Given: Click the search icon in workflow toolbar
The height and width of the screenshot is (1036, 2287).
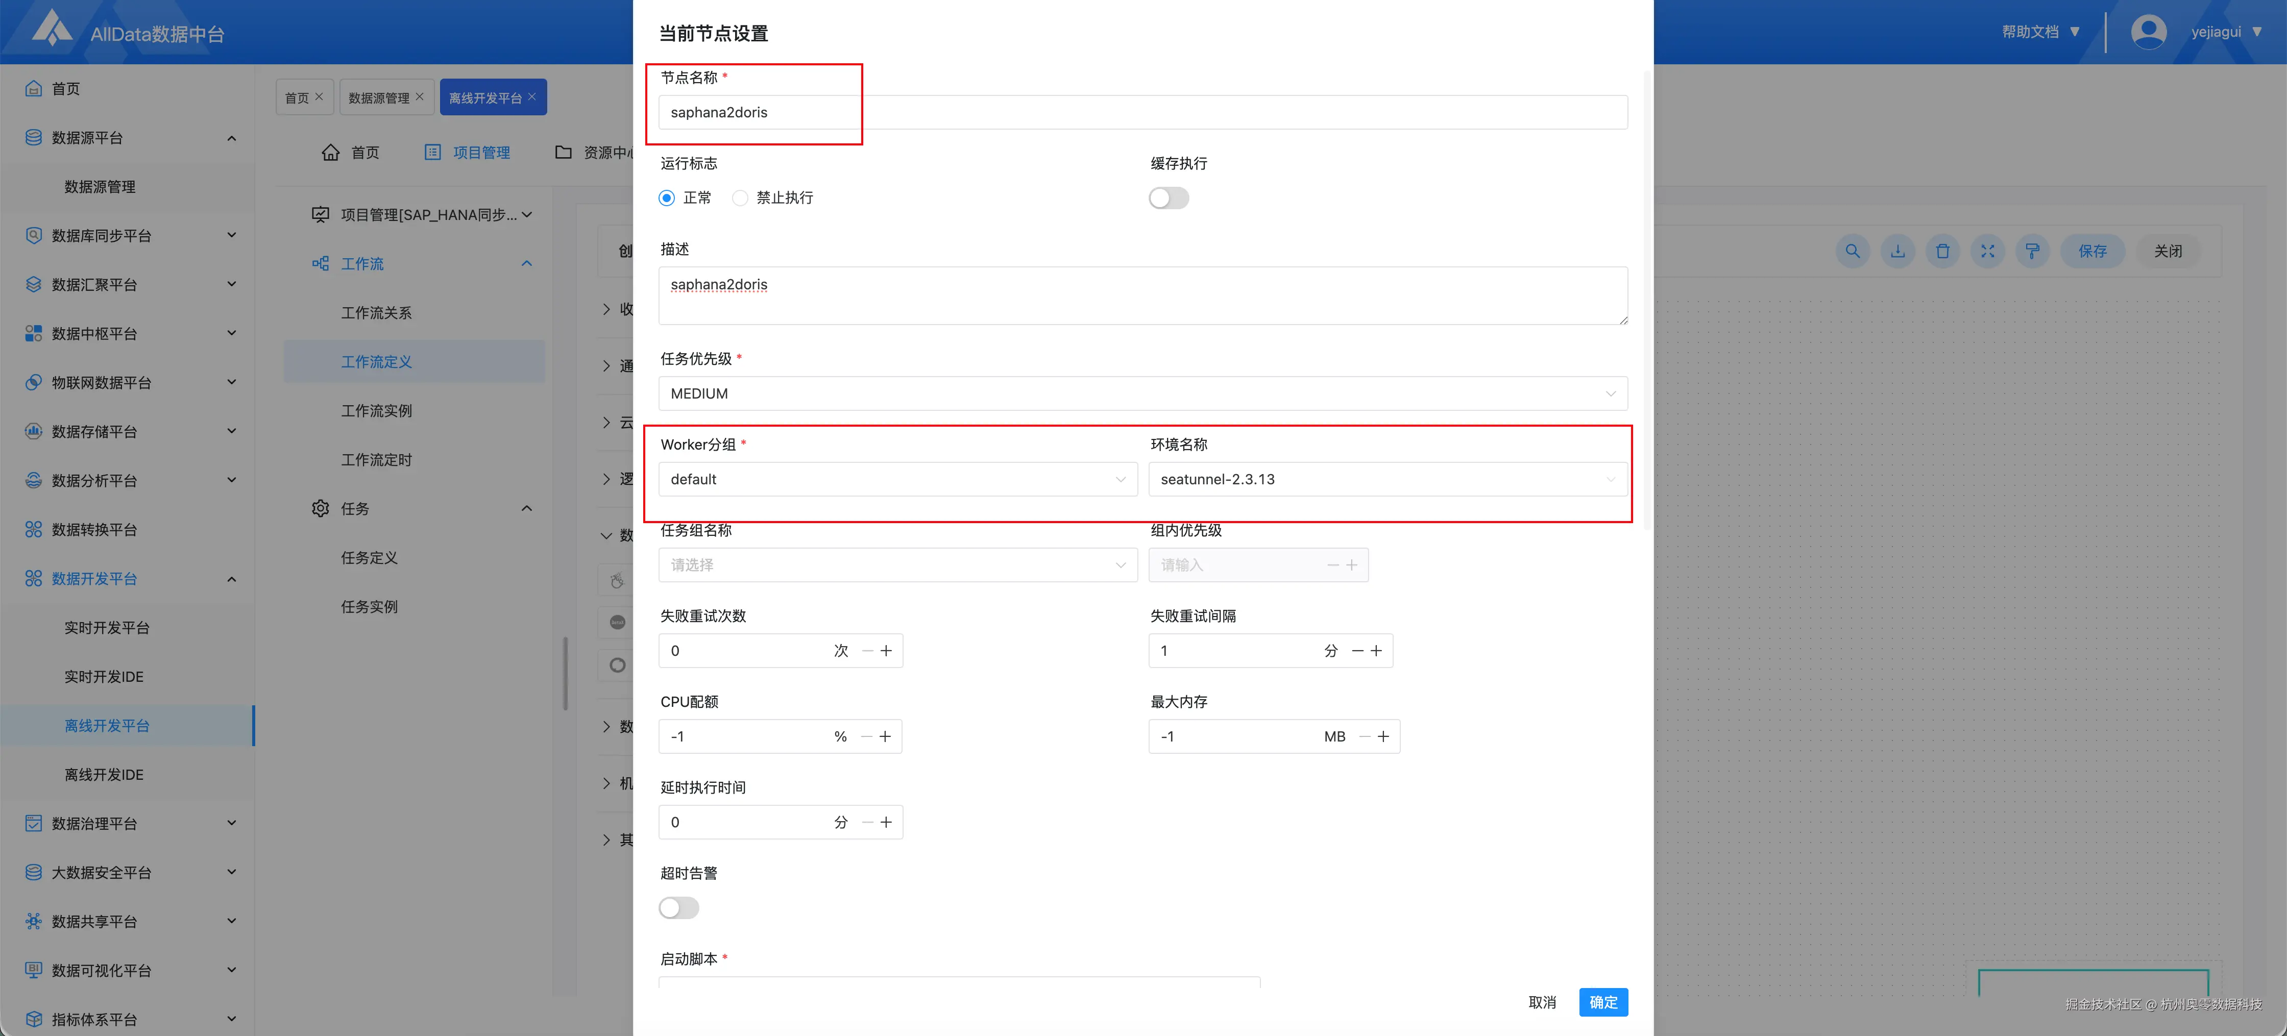Looking at the screenshot, I should [1852, 251].
